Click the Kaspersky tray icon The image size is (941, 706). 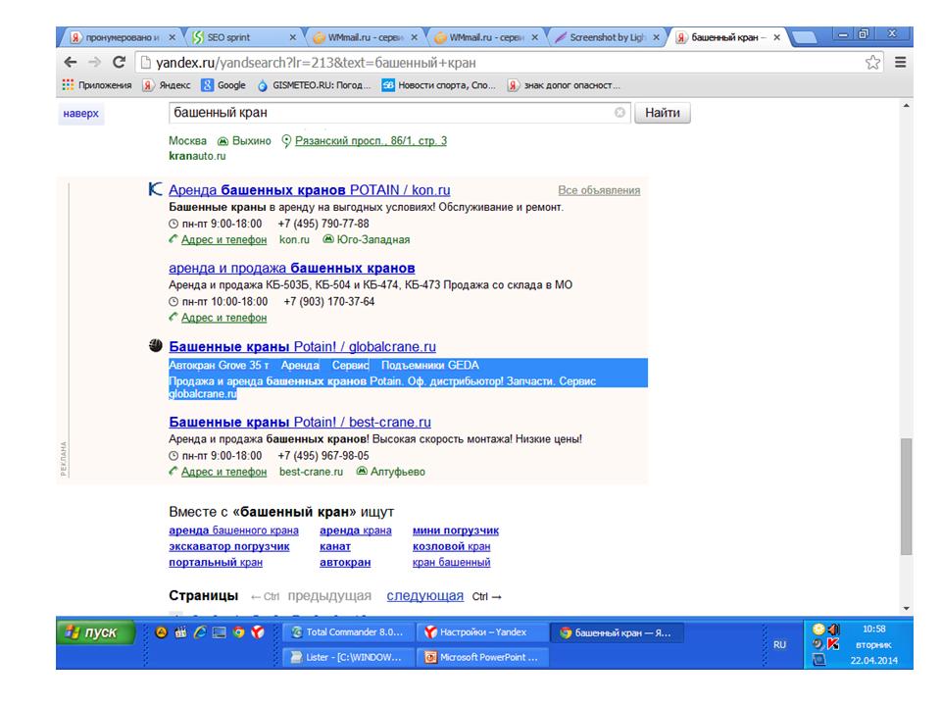(833, 644)
